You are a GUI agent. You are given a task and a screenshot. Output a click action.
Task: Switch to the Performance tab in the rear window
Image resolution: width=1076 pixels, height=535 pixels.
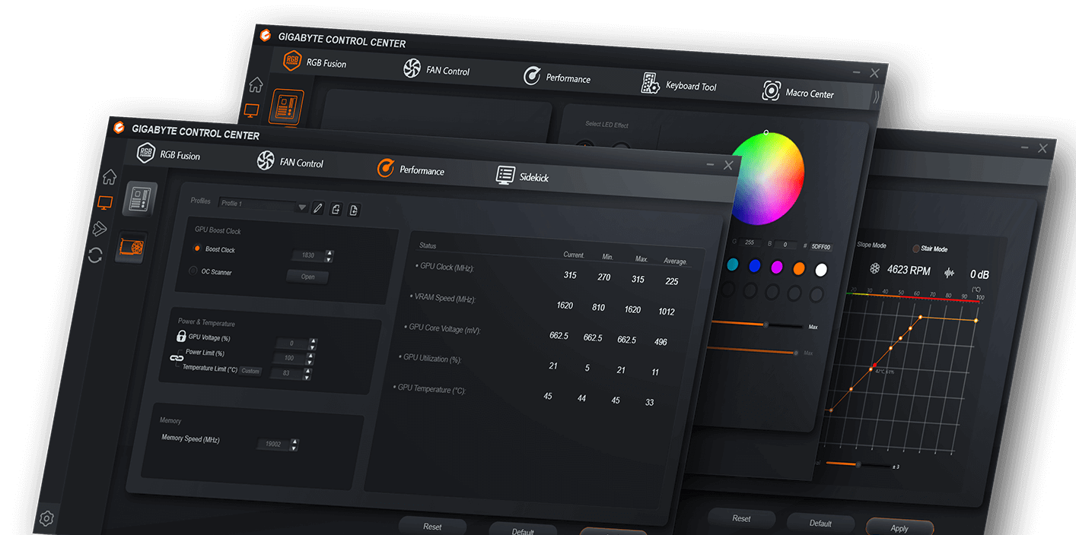[x=557, y=78]
